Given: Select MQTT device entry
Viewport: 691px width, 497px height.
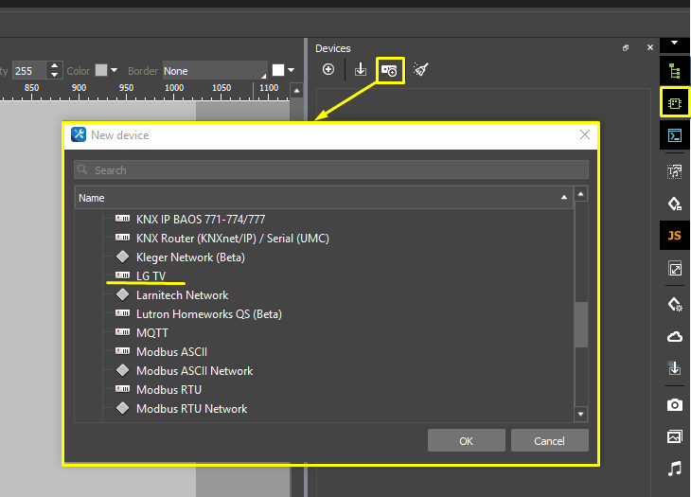Looking at the screenshot, I should [151, 332].
